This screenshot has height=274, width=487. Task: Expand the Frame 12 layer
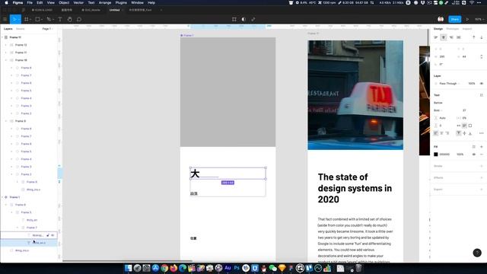(6, 45)
